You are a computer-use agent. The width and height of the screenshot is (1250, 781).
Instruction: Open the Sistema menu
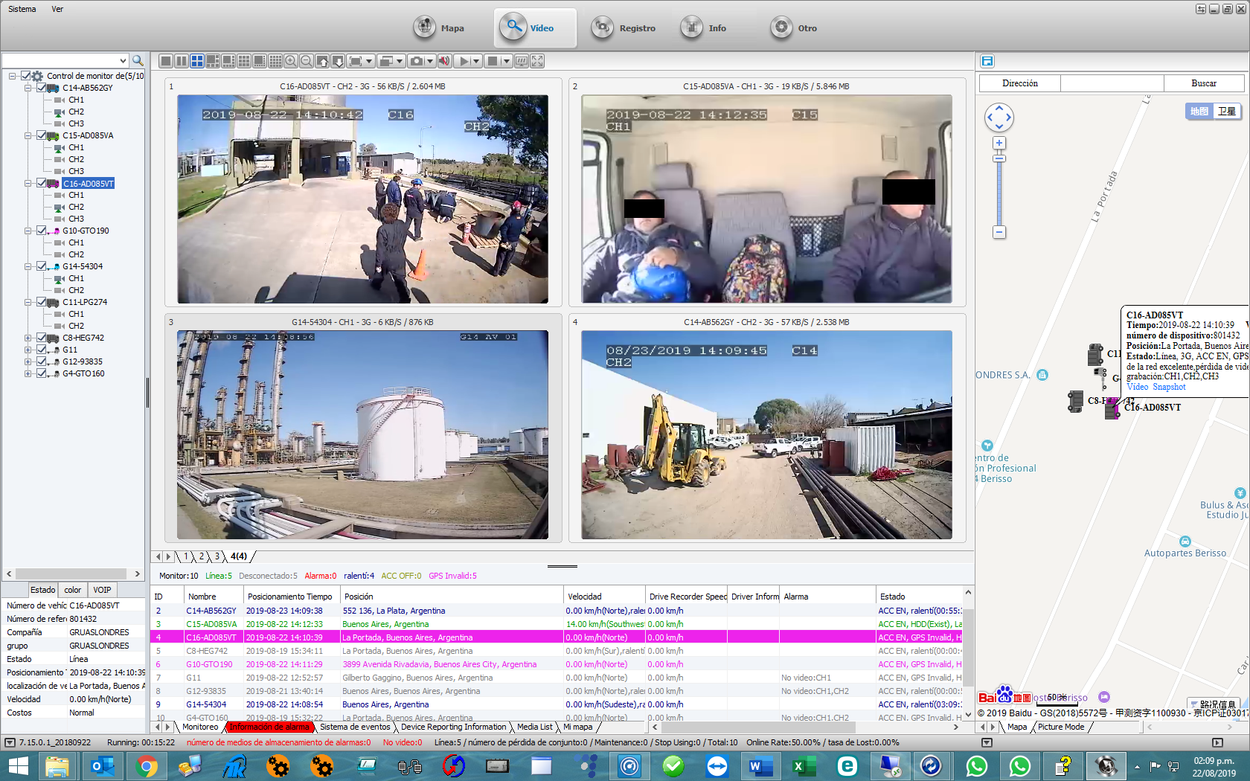(22, 9)
